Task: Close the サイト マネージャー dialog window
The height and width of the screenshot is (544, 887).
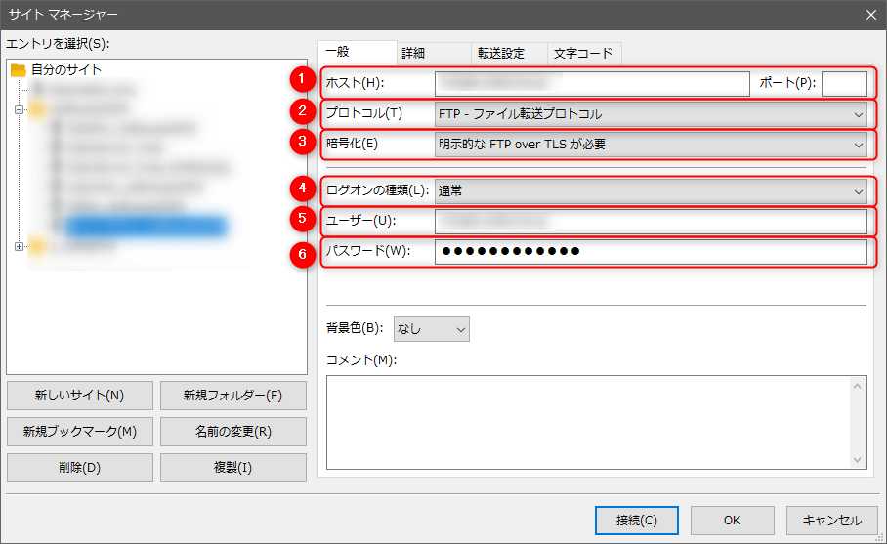Action: tap(870, 14)
